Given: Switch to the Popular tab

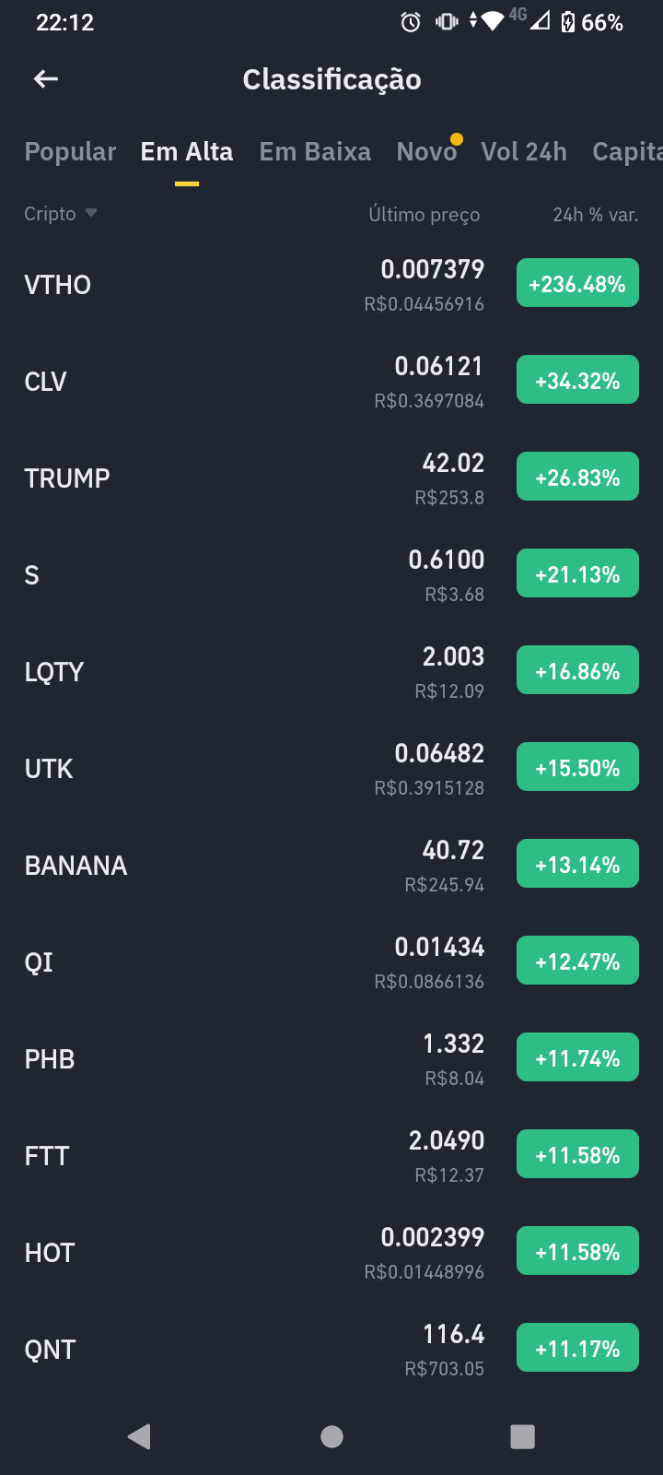Looking at the screenshot, I should click(70, 151).
